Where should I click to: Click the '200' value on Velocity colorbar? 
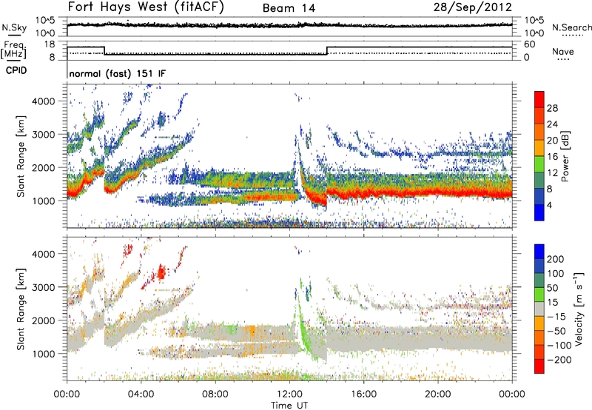(556, 259)
